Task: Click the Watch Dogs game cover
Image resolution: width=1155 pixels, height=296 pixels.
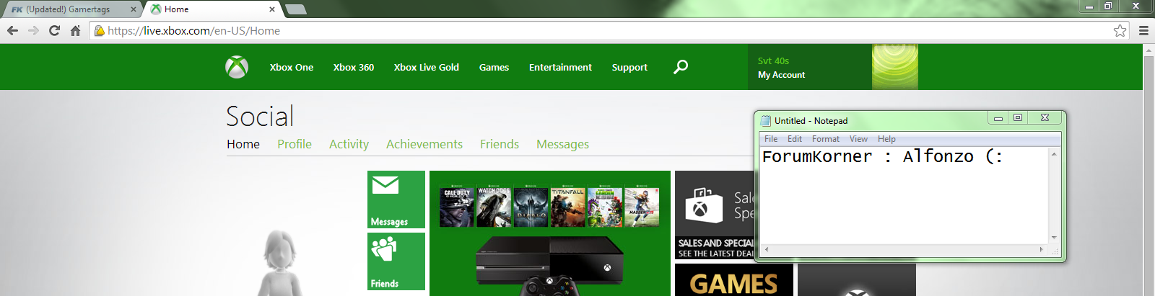Action: (494, 207)
